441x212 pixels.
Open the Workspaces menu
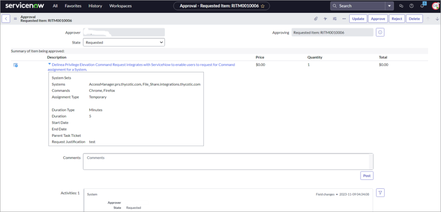click(120, 6)
